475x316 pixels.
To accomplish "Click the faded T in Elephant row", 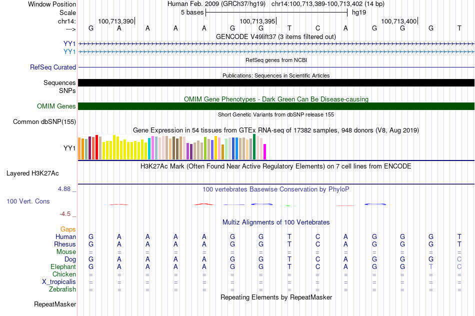I will 431,266.
